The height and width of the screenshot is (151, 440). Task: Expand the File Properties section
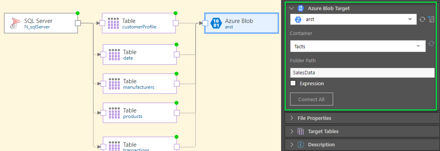tap(362, 118)
